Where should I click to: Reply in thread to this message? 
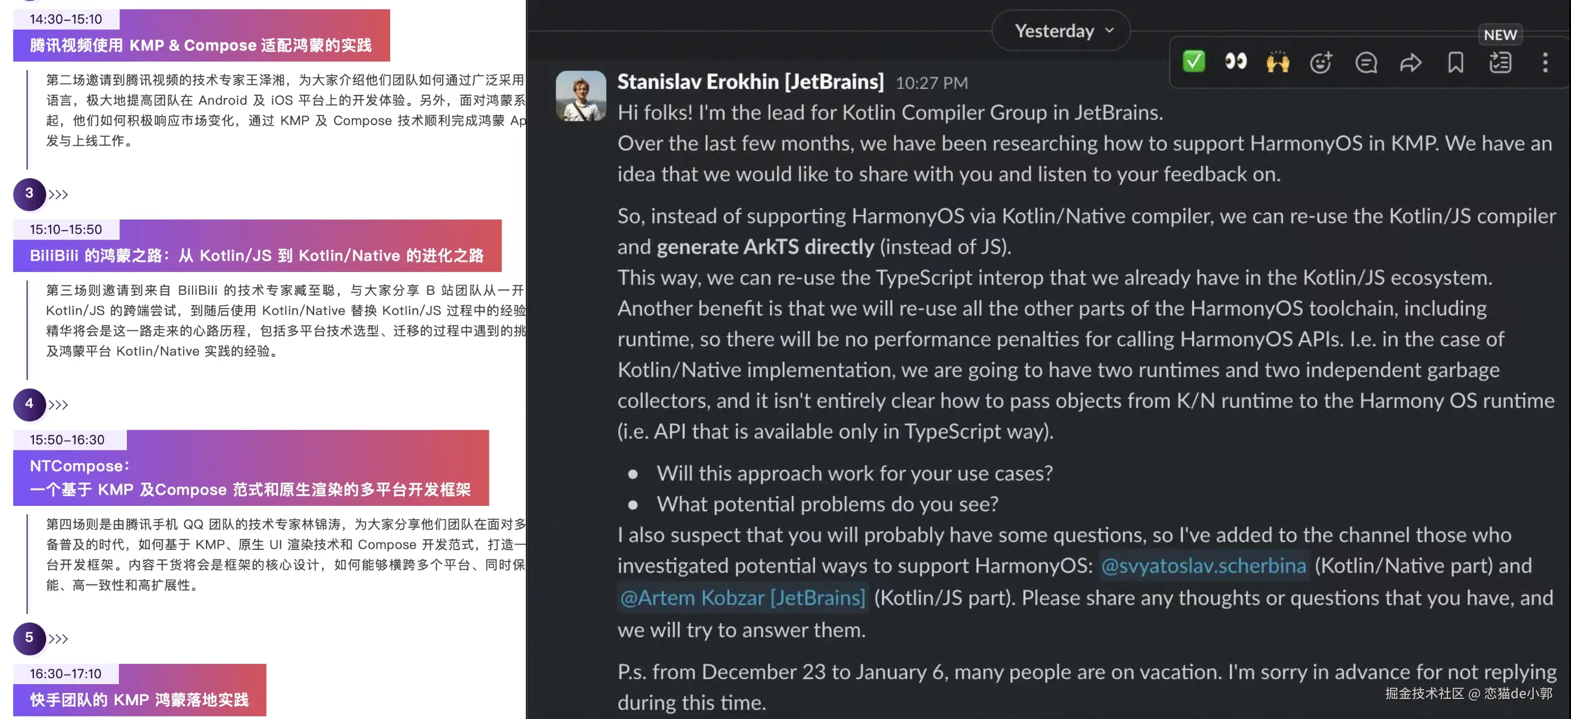[1366, 62]
